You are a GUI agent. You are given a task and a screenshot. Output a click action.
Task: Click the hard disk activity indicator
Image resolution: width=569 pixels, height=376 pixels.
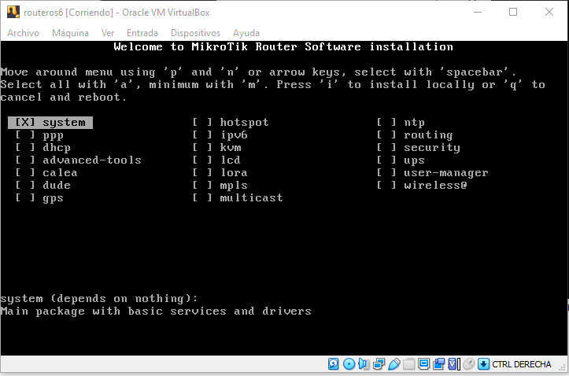pos(333,364)
